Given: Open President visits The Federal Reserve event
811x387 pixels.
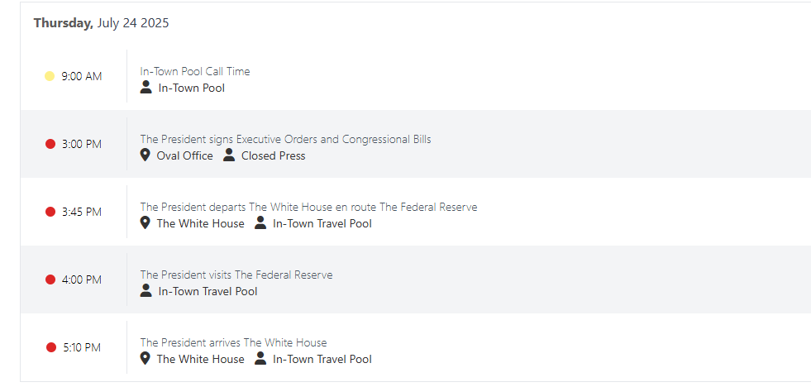Looking at the screenshot, I should pyautogui.click(x=236, y=275).
